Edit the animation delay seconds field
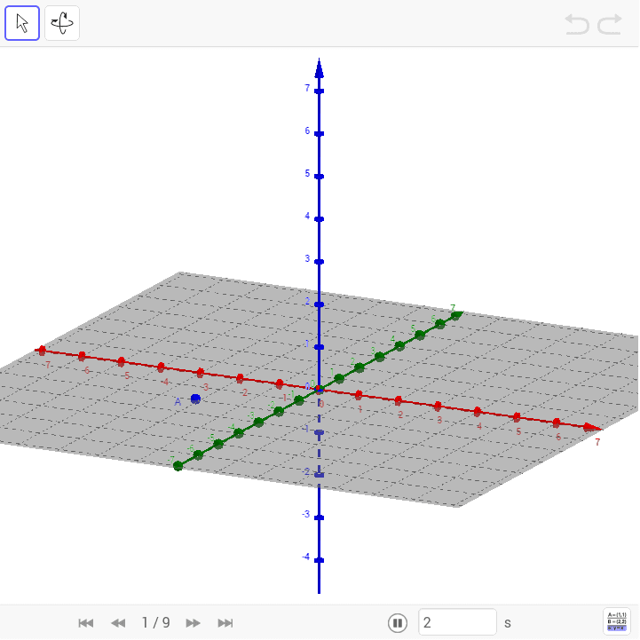 [457, 622]
